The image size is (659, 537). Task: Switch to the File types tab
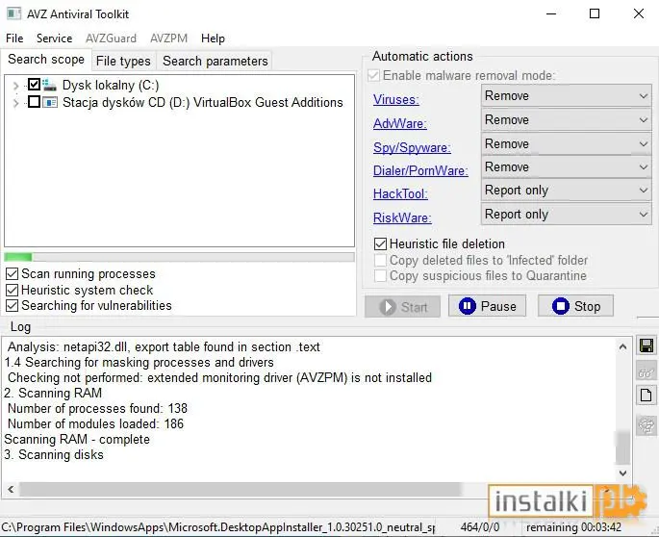[123, 61]
